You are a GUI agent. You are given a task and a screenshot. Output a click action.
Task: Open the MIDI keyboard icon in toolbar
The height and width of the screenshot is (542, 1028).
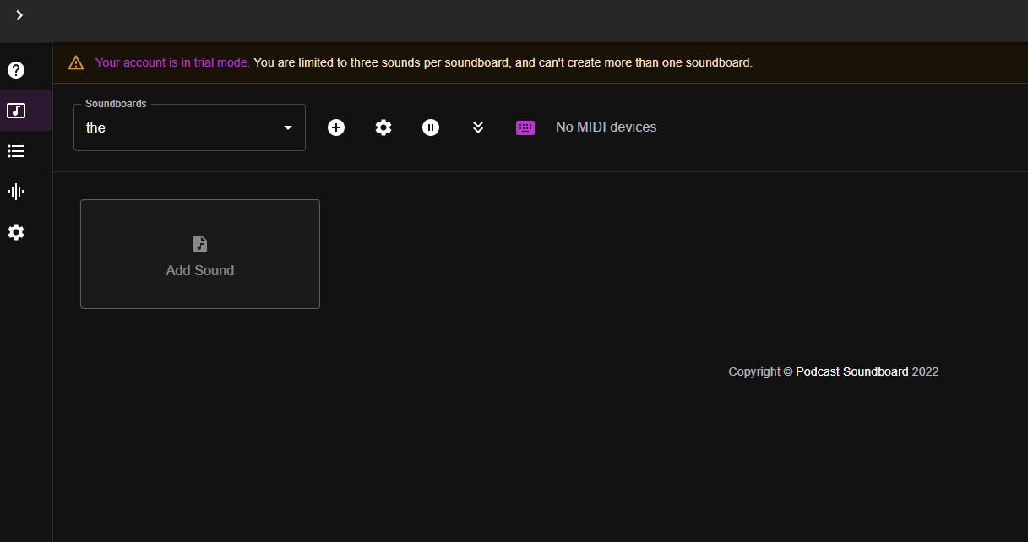coord(525,127)
